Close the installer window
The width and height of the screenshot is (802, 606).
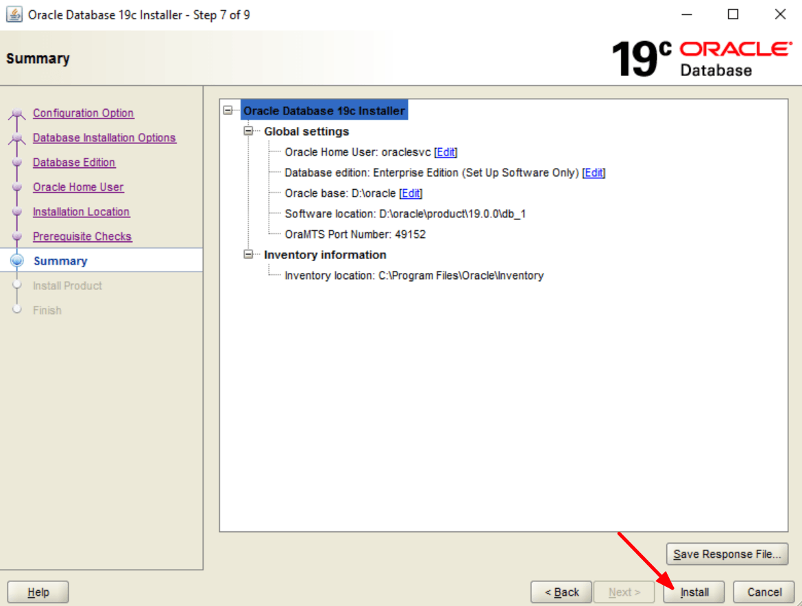[780, 14]
